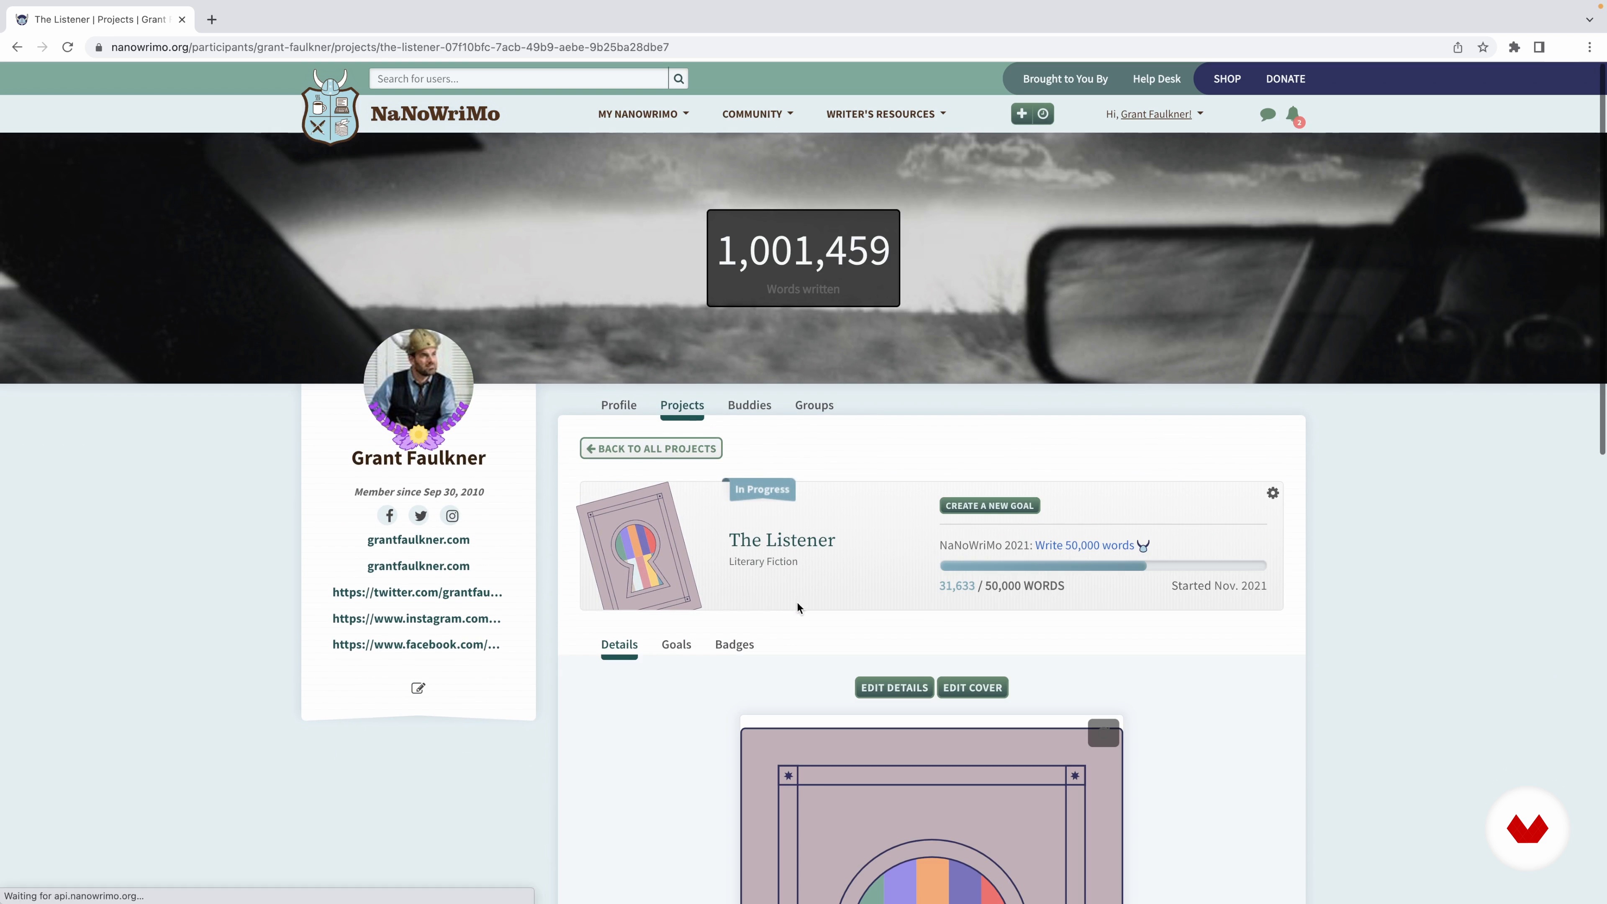This screenshot has height=904, width=1607.
Task: Open the twitter.com/grantfau link
Action: point(417,592)
